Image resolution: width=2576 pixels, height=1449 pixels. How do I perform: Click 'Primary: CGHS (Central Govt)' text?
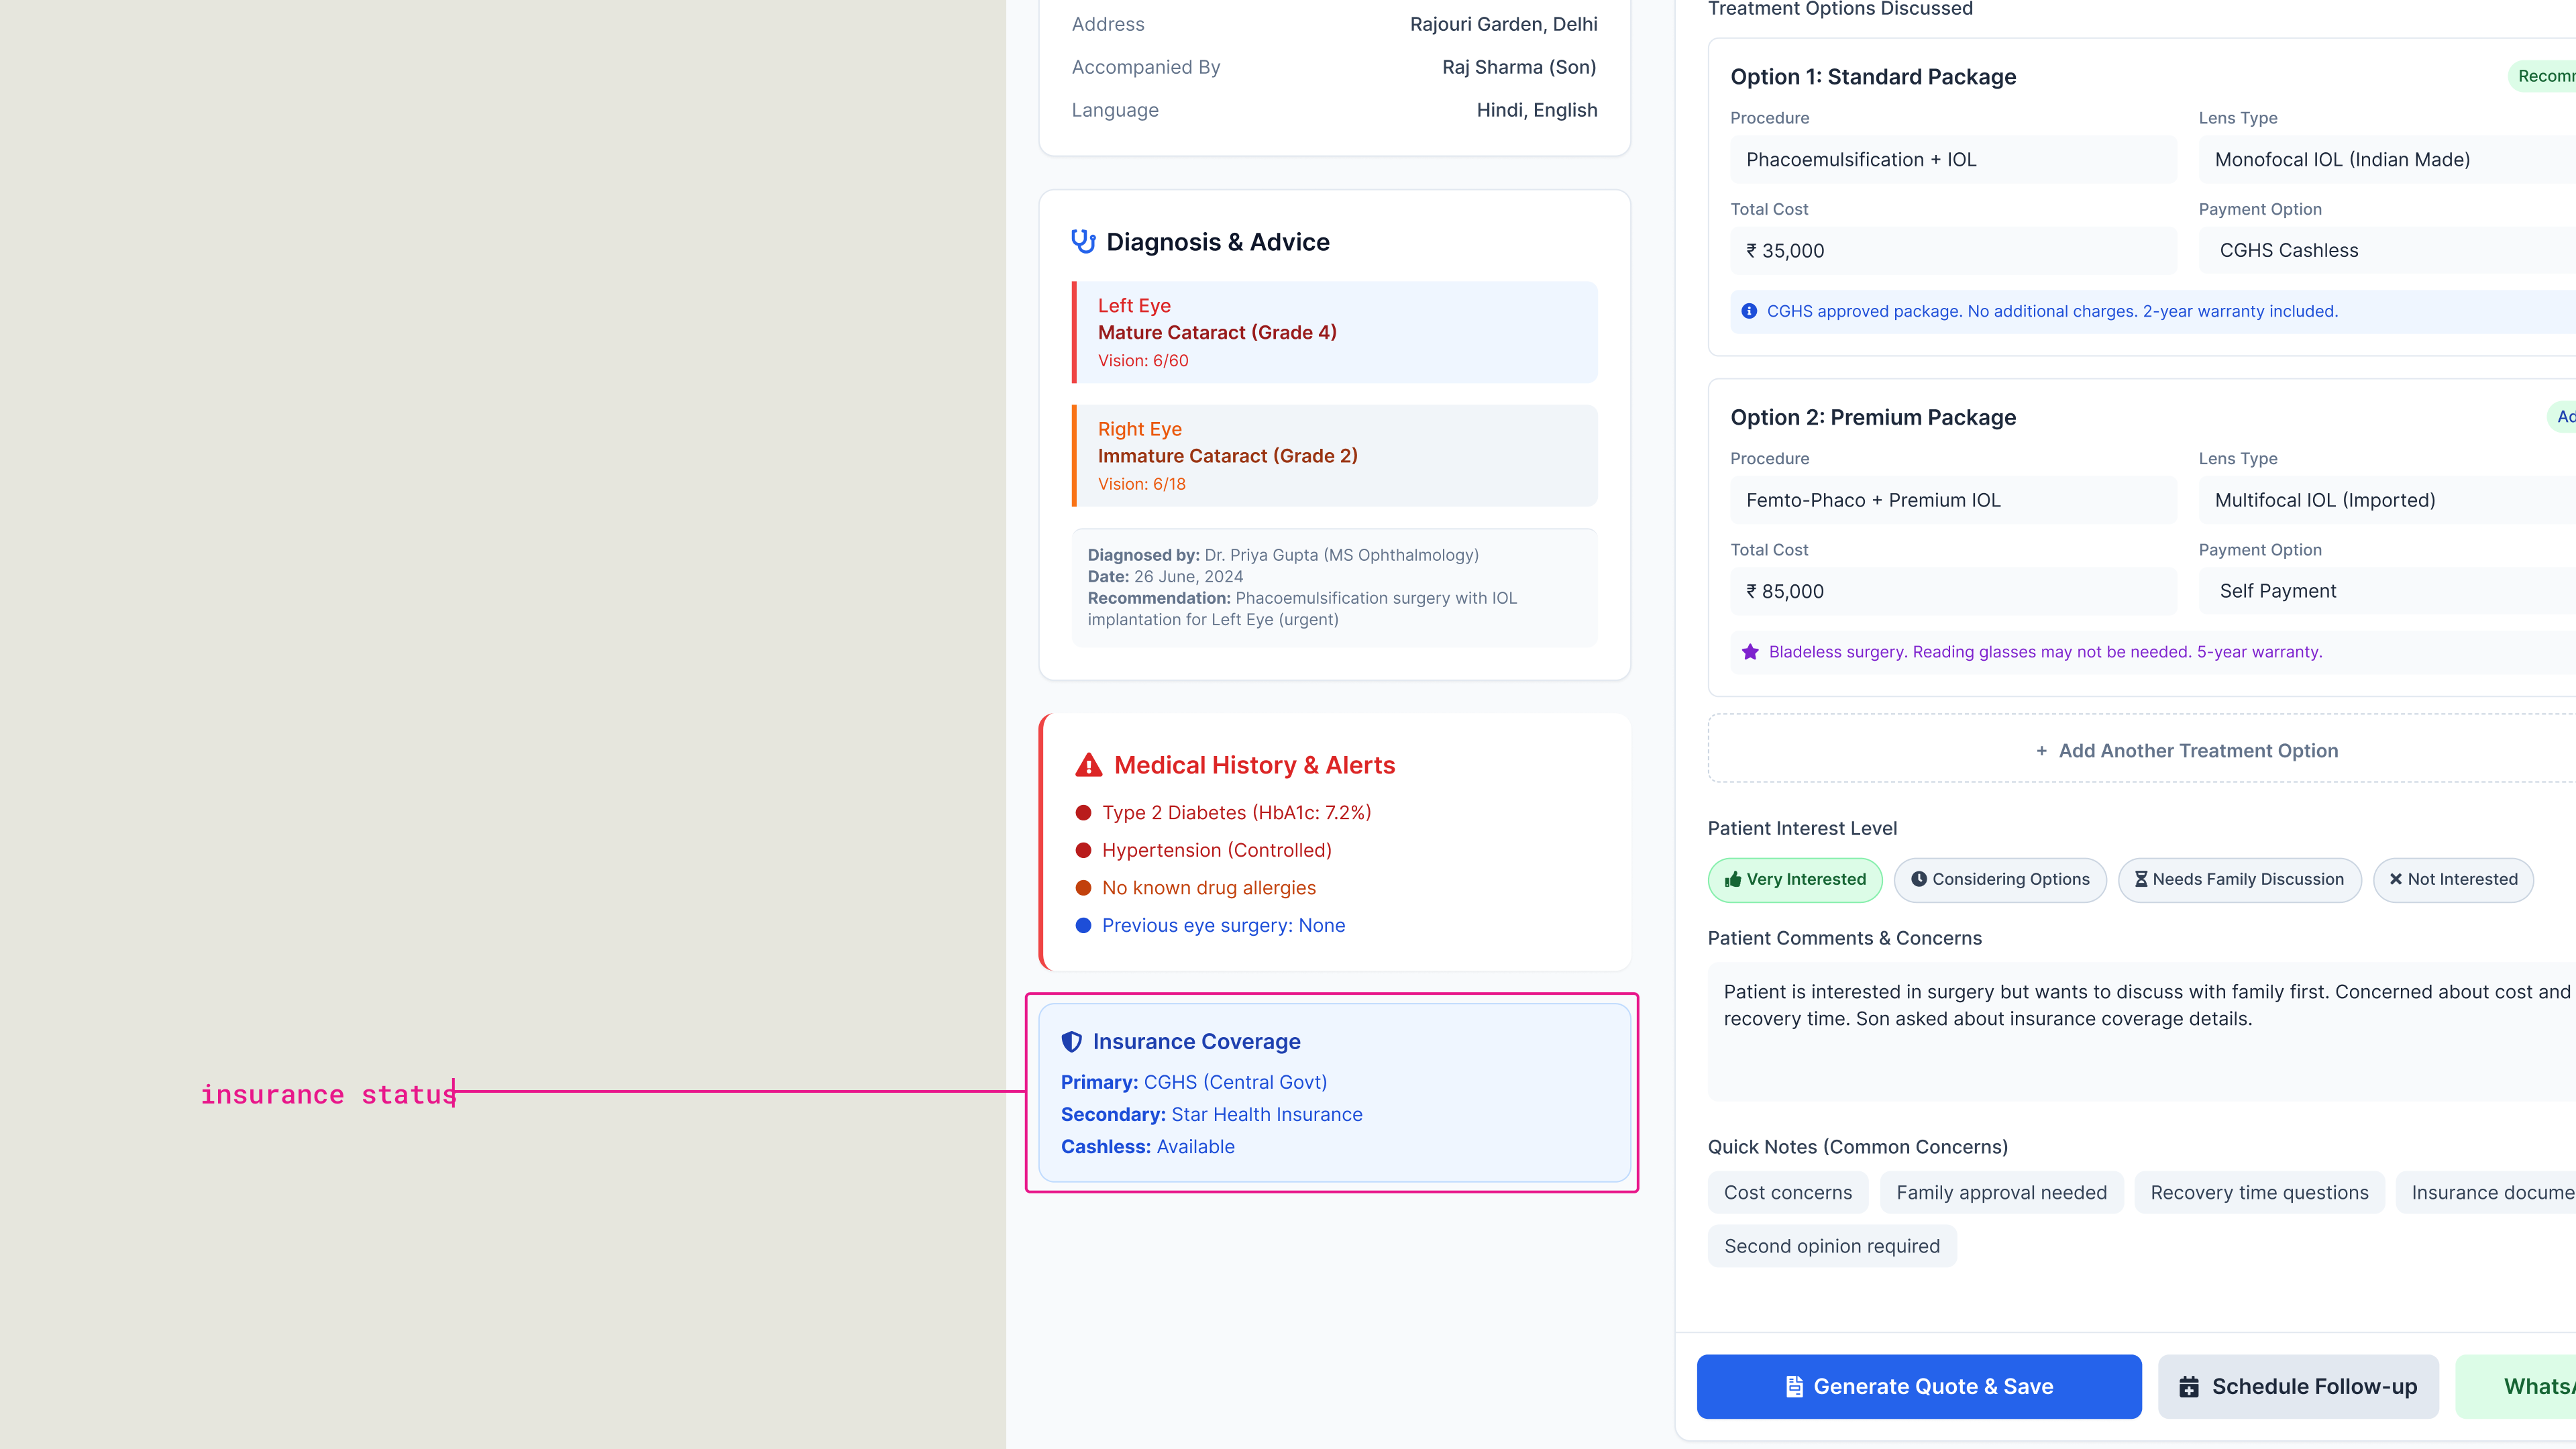[1194, 1082]
